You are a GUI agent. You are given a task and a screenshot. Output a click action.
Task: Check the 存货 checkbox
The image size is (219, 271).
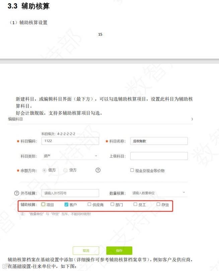coord(158,204)
